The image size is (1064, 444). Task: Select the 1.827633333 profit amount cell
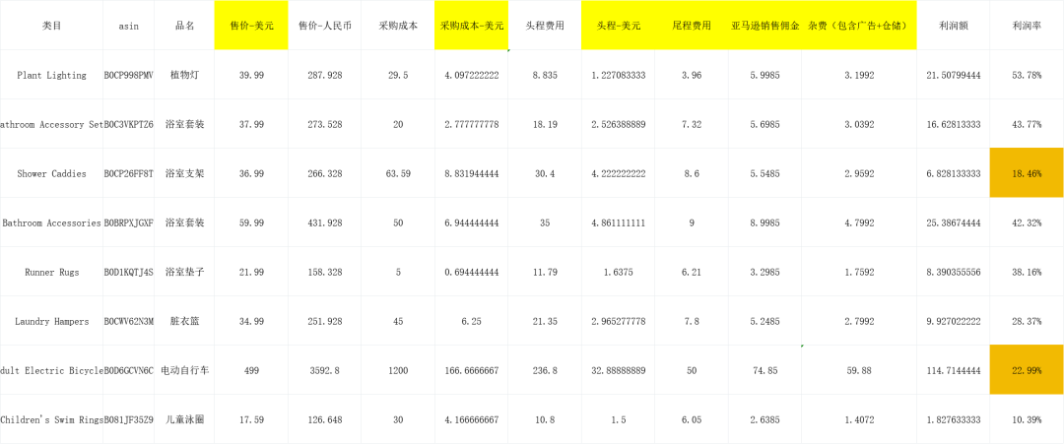(954, 419)
